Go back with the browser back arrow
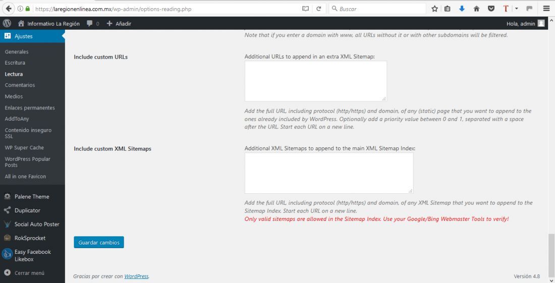This screenshot has height=283, width=555. [9, 9]
